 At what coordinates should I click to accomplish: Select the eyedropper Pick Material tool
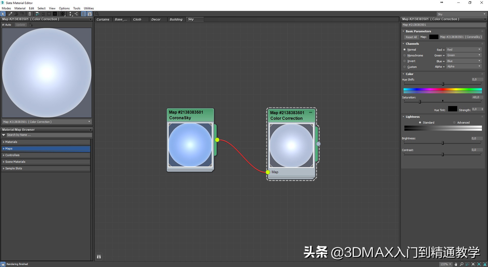pos(10,14)
